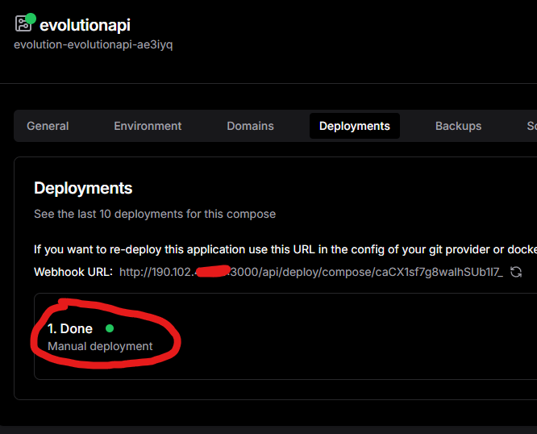This screenshot has width=537, height=434.
Task: Switch to the Environment tab
Action: click(x=148, y=126)
